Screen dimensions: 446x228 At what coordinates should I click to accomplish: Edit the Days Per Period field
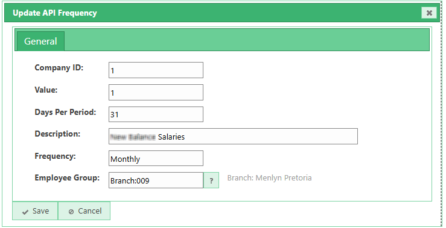click(x=156, y=114)
